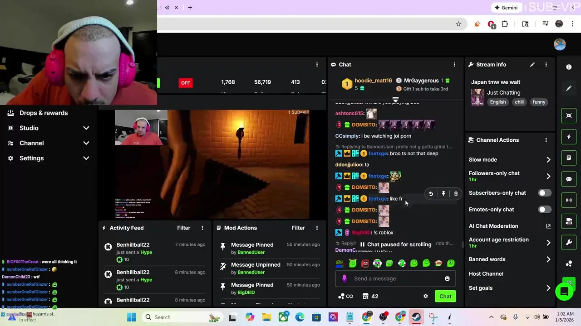
Task: Click username hoodie_matt16 in gift leaderboard
Action: point(373,81)
